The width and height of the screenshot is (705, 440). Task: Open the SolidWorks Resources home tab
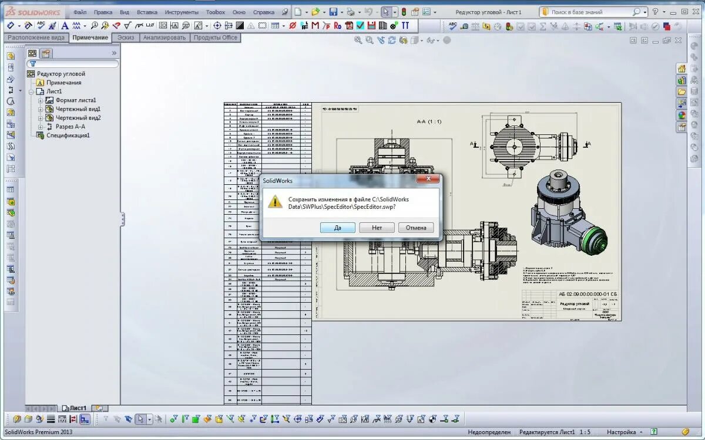tap(681, 69)
